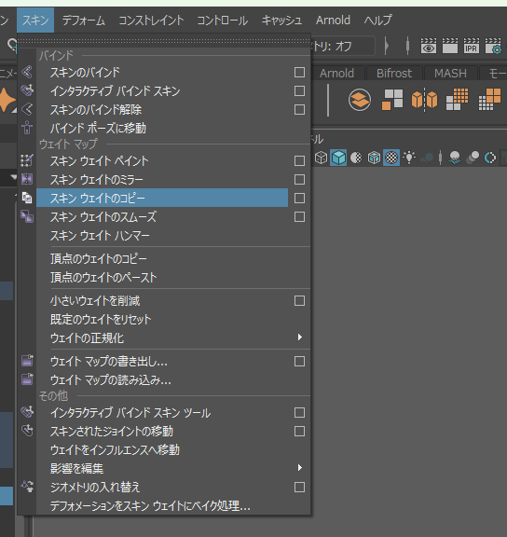Open option box for ウェイト マップの書き出し
Viewport: 507px width, 537px height.
tap(299, 361)
